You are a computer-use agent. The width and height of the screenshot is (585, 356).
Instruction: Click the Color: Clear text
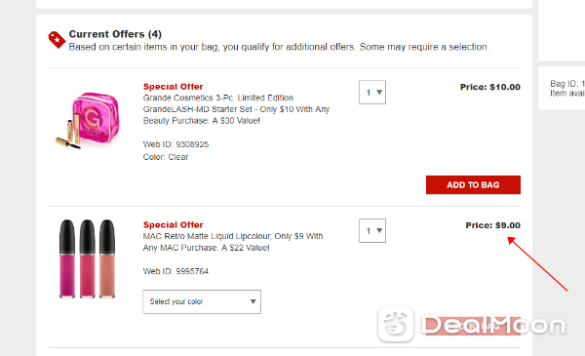coord(166,157)
